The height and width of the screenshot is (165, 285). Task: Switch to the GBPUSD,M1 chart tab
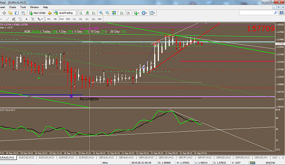point(261,158)
